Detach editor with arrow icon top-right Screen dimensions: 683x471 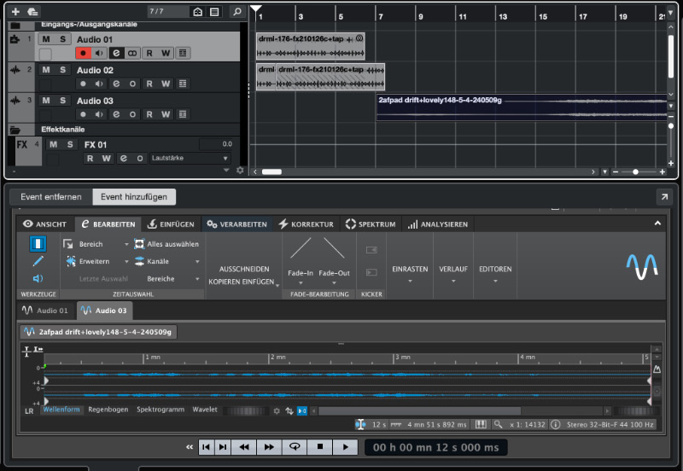pyautogui.click(x=664, y=197)
